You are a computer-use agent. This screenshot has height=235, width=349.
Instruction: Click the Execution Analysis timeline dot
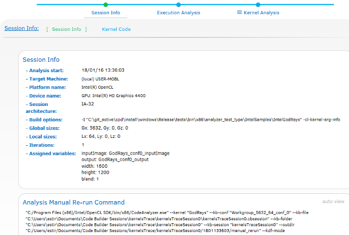click(x=178, y=4)
